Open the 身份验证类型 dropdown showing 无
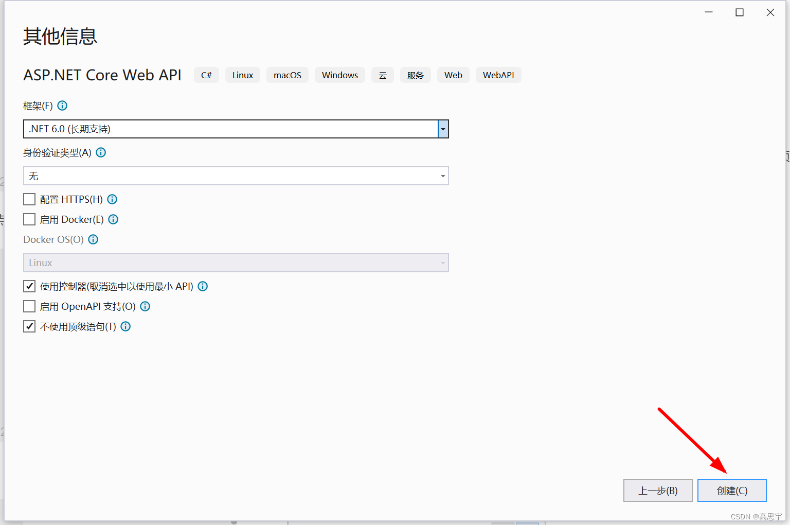The width and height of the screenshot is (790, 525). pos(236,176)
